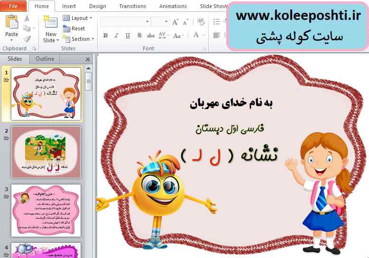Expand the New Slide dropdown arrow
This screenshot has width=369, height=258.
click(x=57, y=40)
